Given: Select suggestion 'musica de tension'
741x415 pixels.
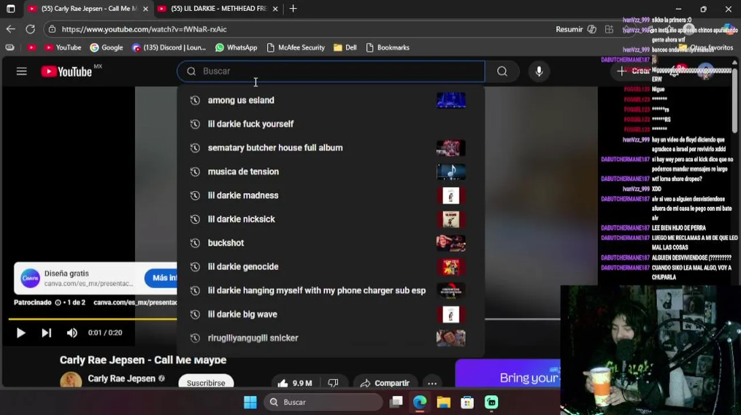Looking at the screenshot, I should pos(331,171).
